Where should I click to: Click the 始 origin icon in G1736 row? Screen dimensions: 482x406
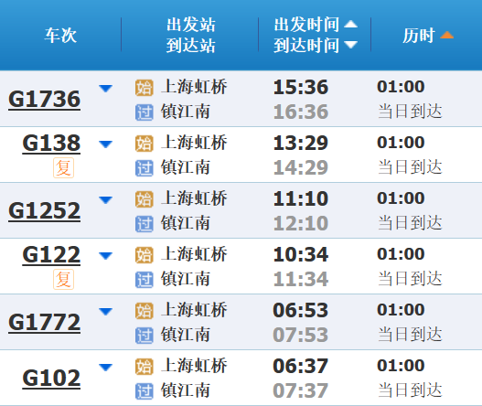(145, 88)
